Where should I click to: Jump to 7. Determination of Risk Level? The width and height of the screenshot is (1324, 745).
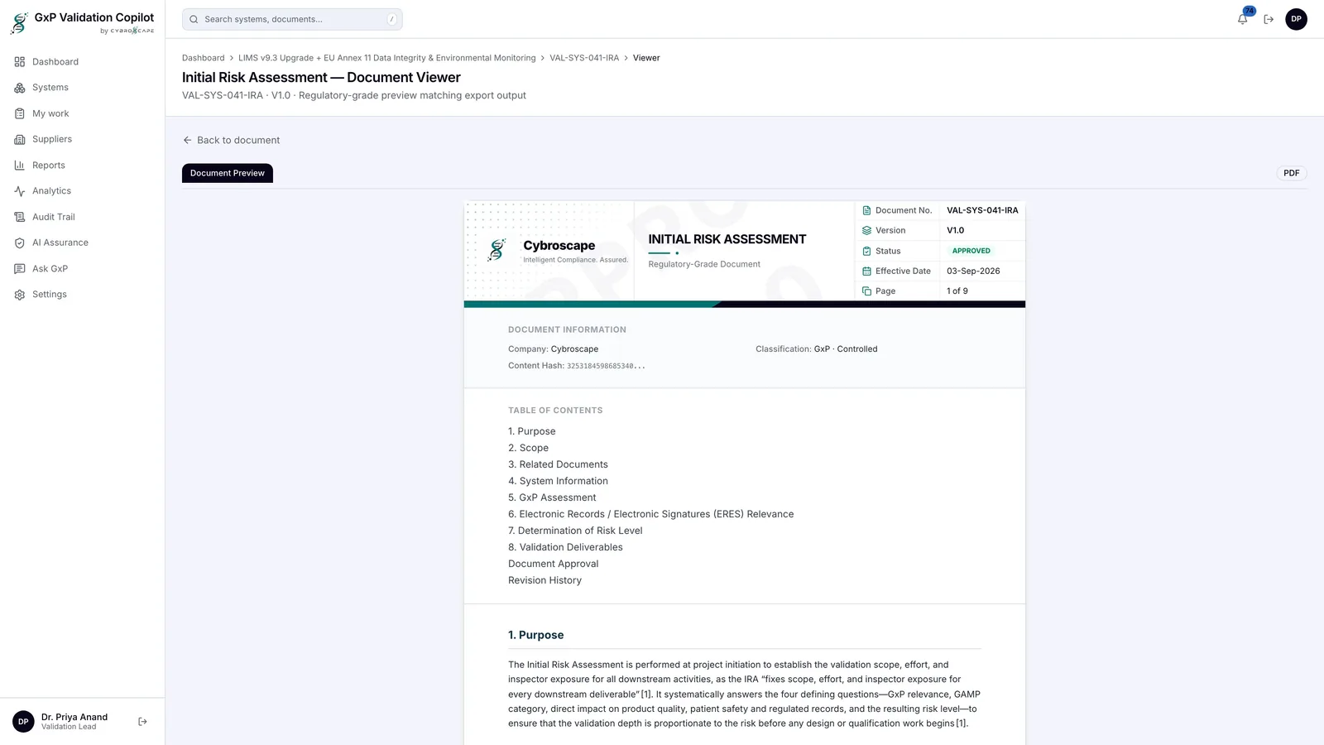575,531
